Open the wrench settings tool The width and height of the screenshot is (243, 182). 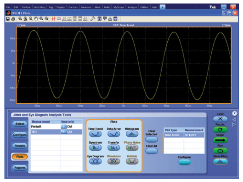[x=92, y=19]
